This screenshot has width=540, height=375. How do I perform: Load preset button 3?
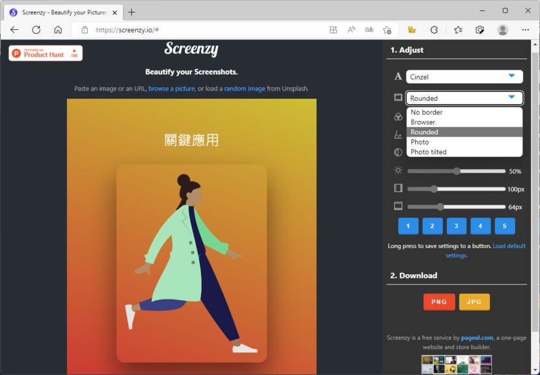456,226
